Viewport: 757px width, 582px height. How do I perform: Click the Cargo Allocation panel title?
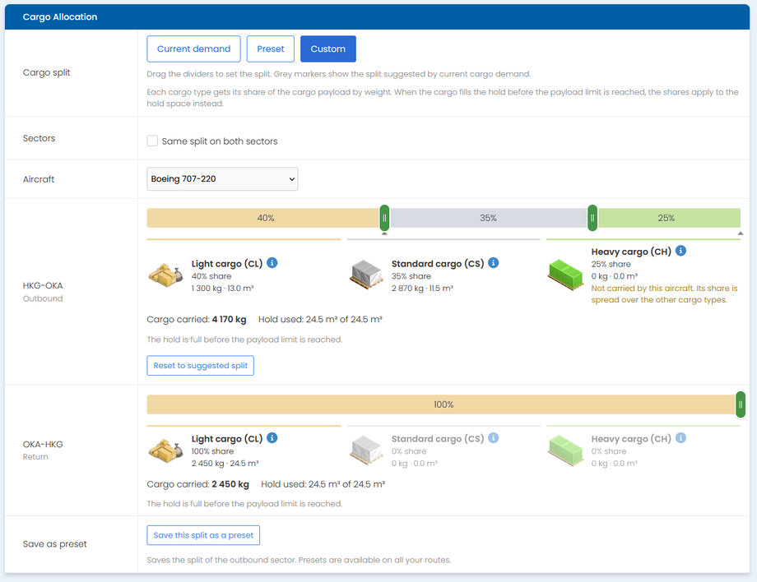click(60, 17)
